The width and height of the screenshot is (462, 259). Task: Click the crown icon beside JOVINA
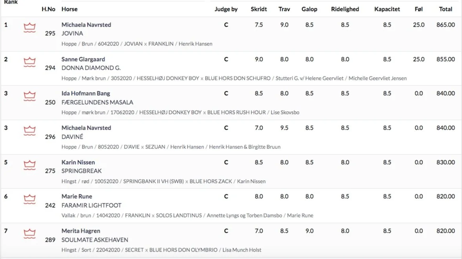coord(29,28)
